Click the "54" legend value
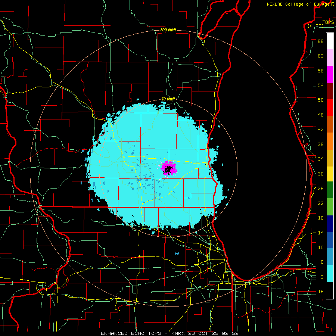 (x=321, y=85)
